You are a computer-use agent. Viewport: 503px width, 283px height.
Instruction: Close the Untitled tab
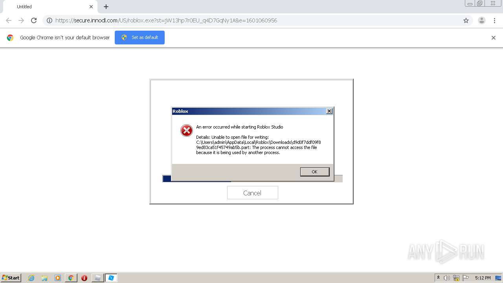91,7
